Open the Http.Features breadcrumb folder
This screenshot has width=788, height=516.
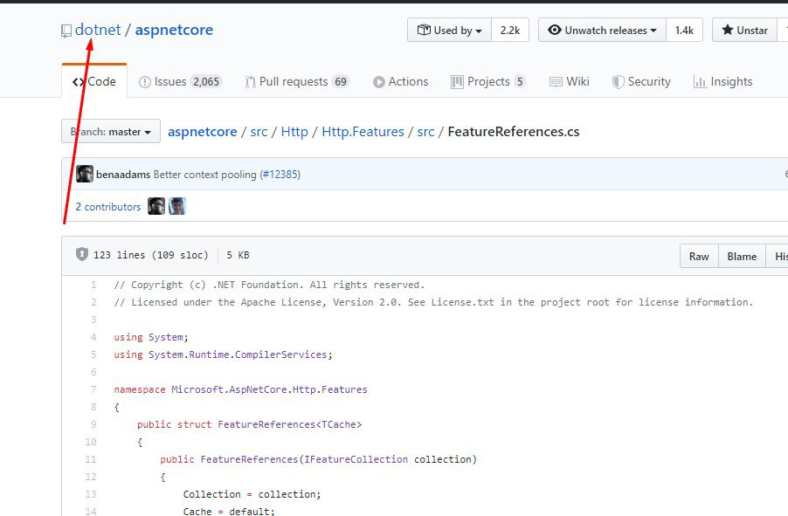[363, 132]
